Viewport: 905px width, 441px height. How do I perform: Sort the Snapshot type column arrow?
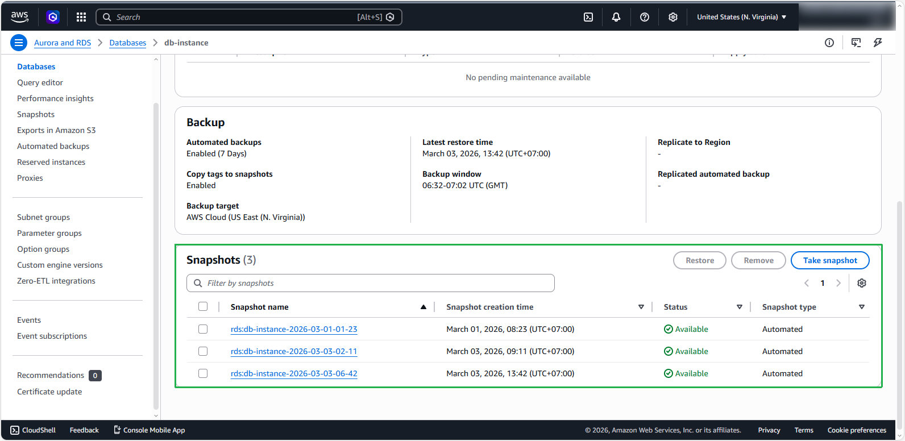[x=862, y=307]
